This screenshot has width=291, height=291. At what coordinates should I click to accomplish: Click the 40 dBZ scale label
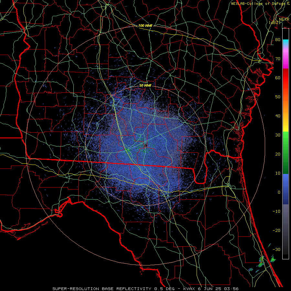[278, 116]
